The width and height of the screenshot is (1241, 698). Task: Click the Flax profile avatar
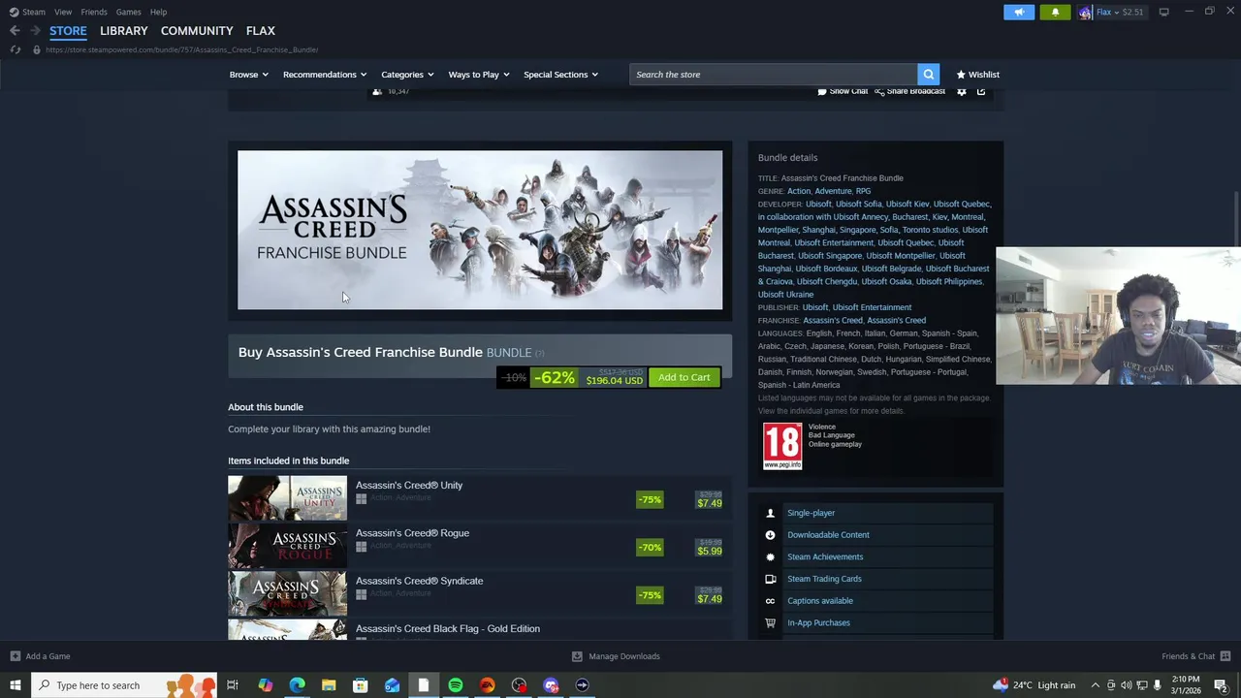tap(1085, 12)
